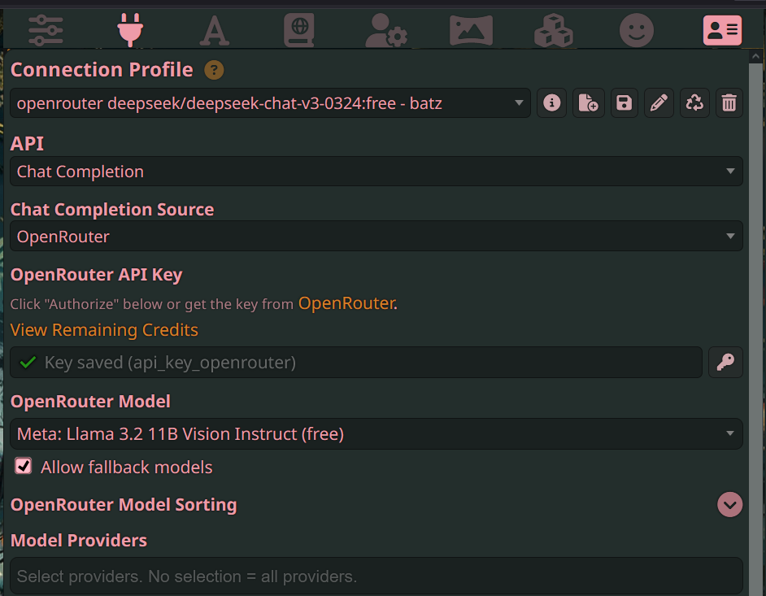
Task: Click the panel scrollbar up arrow
Action: click(x=755, y=56)
